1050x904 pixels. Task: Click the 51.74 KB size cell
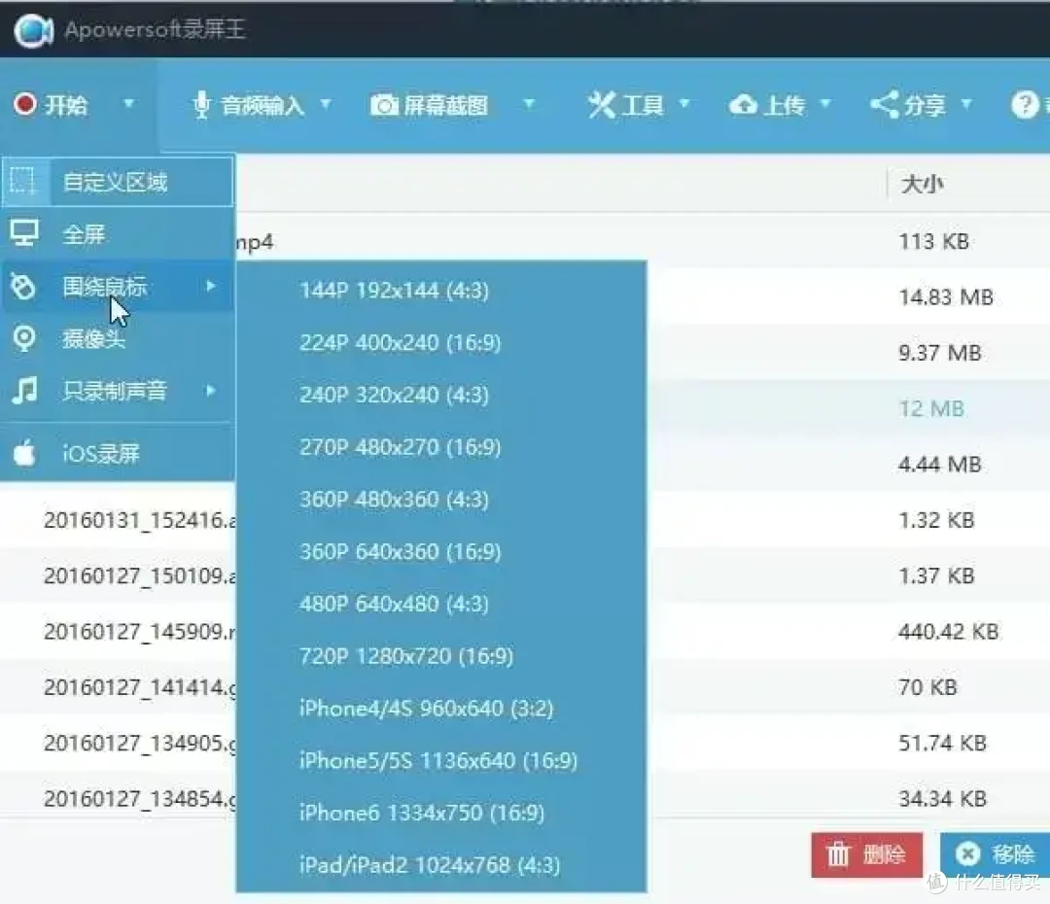[x=942, y=742]
